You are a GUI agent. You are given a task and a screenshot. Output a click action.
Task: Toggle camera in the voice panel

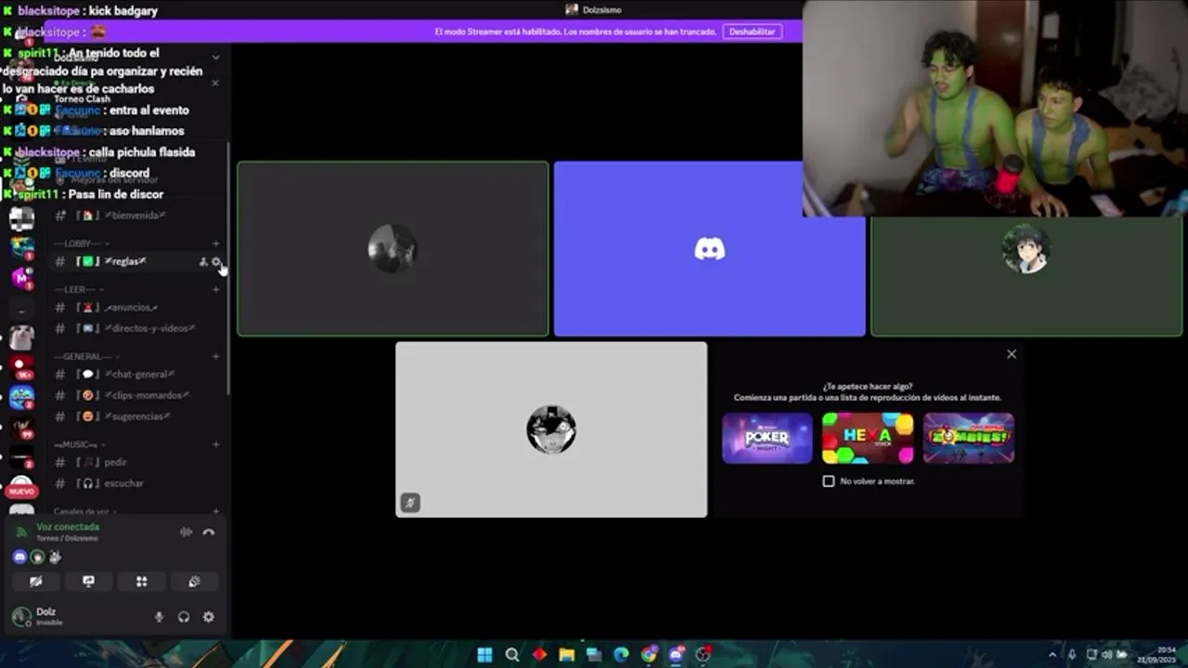pos(36,582)
